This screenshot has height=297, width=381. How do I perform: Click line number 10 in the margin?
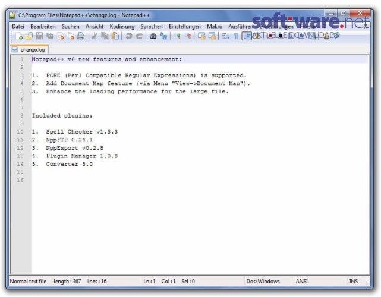coord(20,132)
